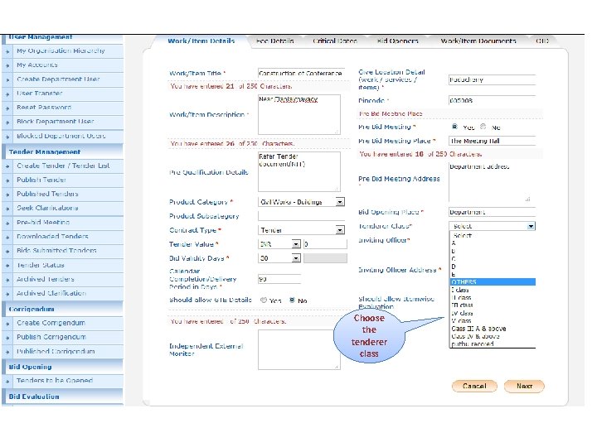Open the Critical Dates tab
This screenshot has width=597, height=447.
click(335, 41)
